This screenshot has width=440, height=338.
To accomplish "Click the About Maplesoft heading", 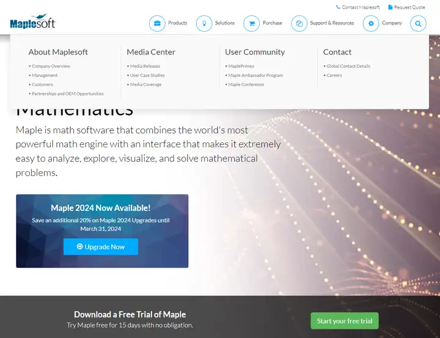I will 58,52.
